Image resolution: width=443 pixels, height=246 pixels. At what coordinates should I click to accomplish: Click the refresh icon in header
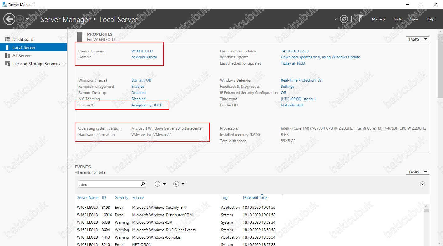pyautogui.click(x=344, y=19)
